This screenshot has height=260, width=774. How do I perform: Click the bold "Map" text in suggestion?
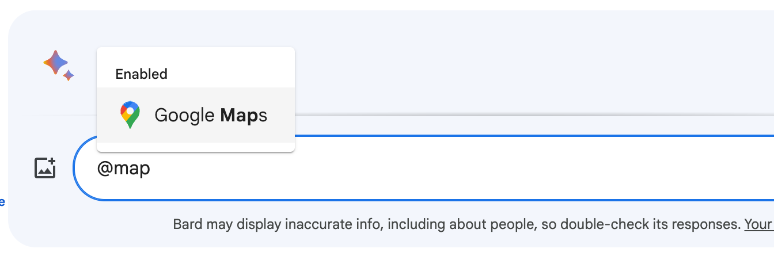tap(238, 116)
